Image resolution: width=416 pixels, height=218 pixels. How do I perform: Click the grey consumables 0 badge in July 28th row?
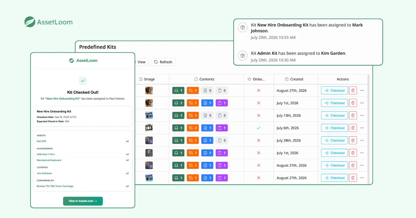tap(222, 140)
